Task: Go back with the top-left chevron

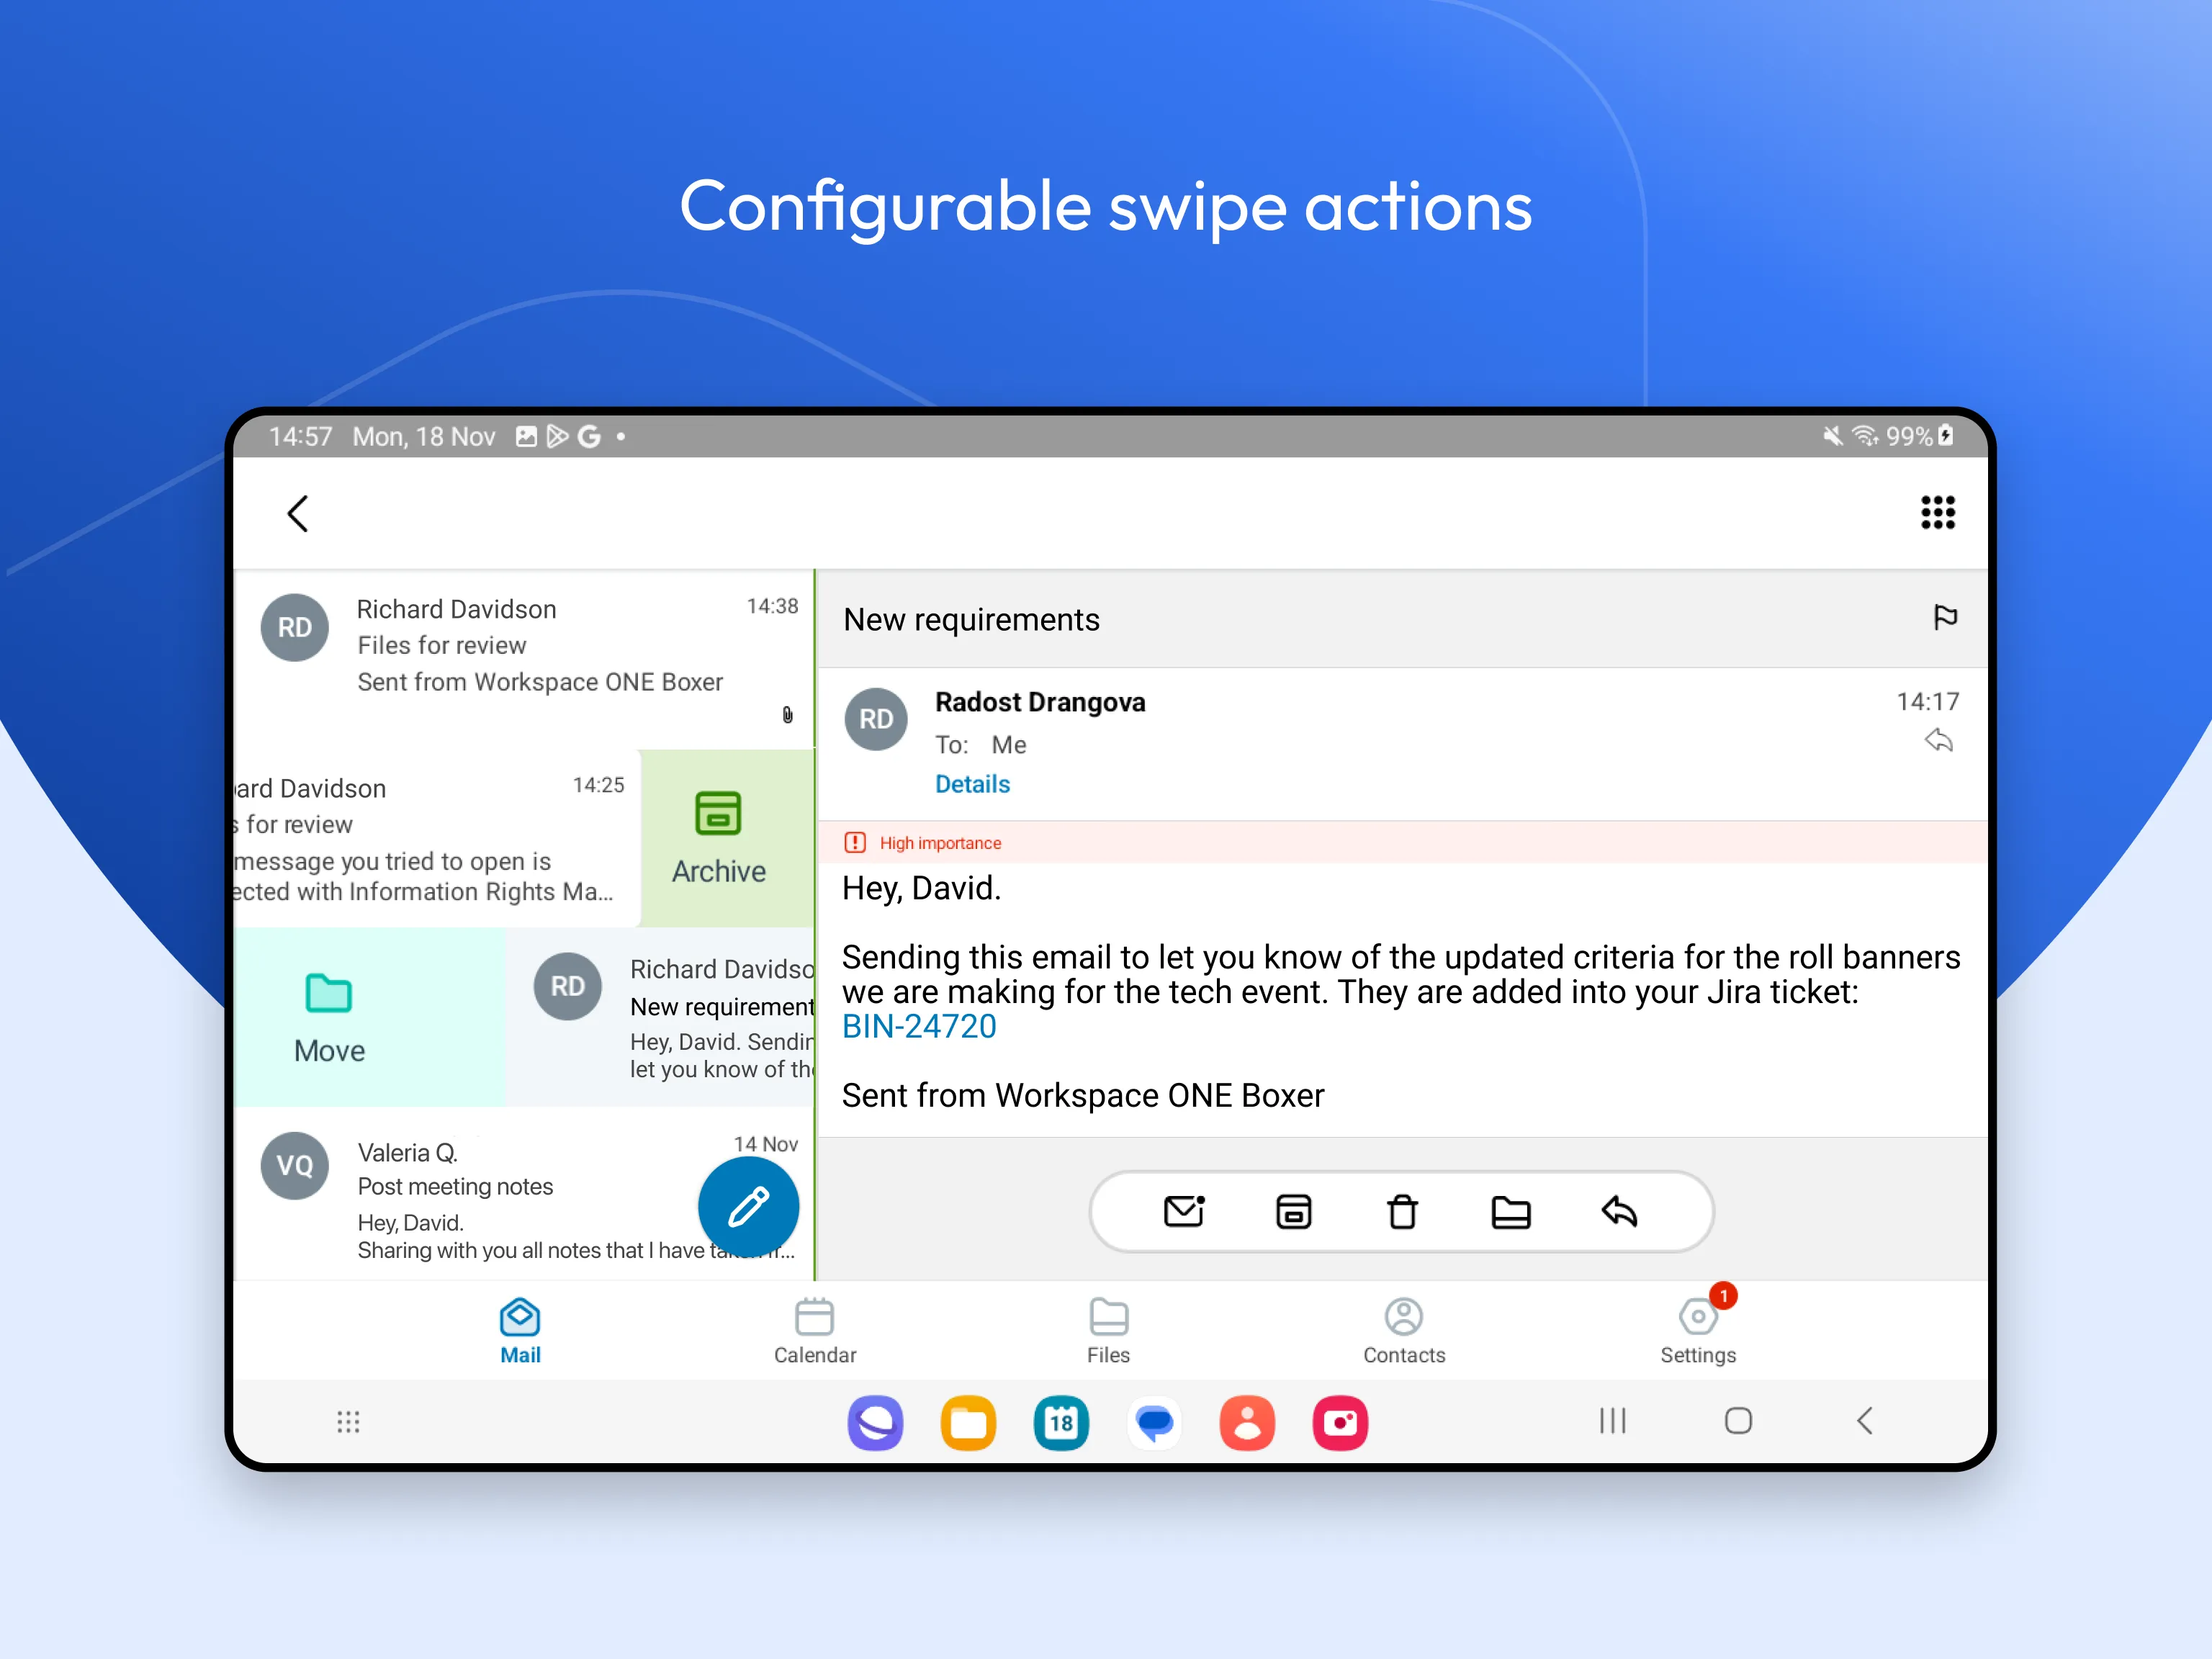Action: (297, 513)
